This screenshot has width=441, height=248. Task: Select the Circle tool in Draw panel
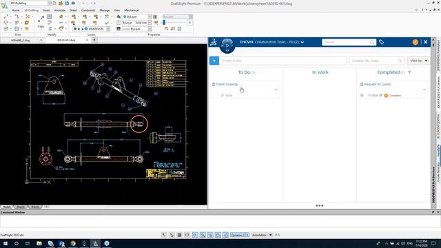tap(6, 29)
